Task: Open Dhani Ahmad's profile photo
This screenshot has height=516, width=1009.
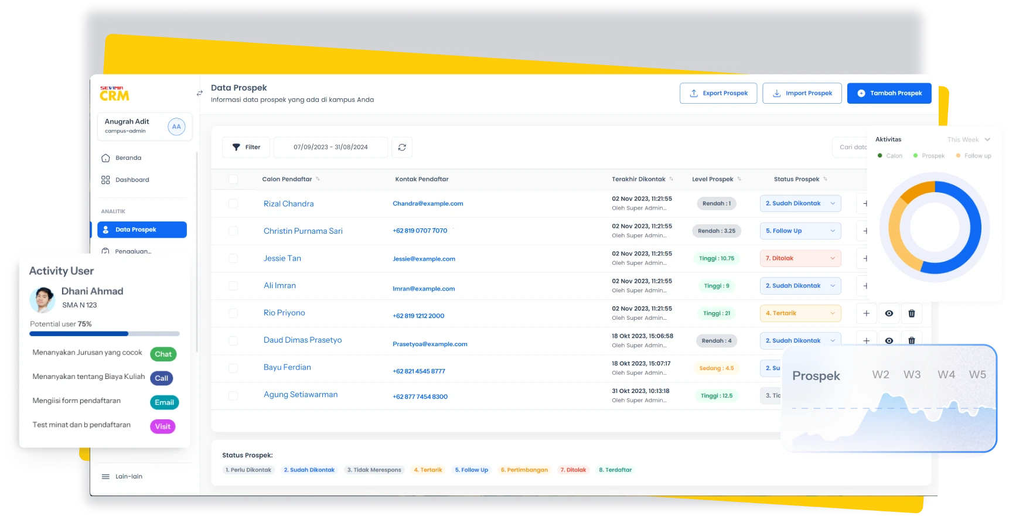Action: click(42, 299)
